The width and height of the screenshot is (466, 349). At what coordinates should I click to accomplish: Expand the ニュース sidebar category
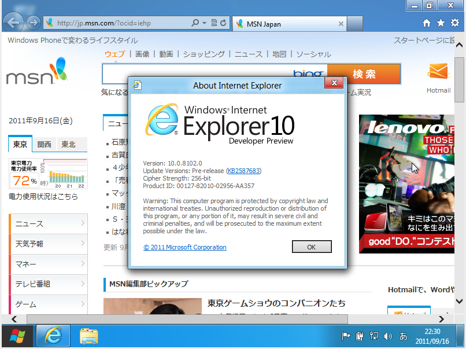pyautogui.click(x=49, y=224)
